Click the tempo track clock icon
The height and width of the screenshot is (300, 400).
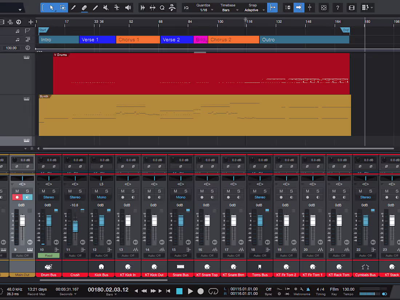(28, 48)
